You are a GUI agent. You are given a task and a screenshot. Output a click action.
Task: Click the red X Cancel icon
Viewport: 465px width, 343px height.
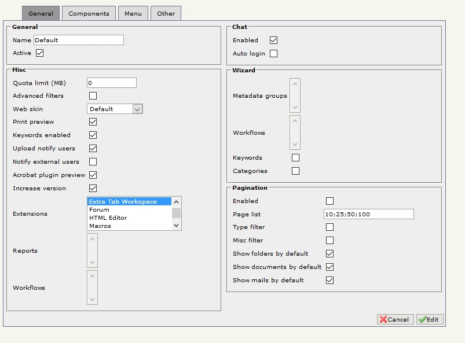[x=383, y=319]
